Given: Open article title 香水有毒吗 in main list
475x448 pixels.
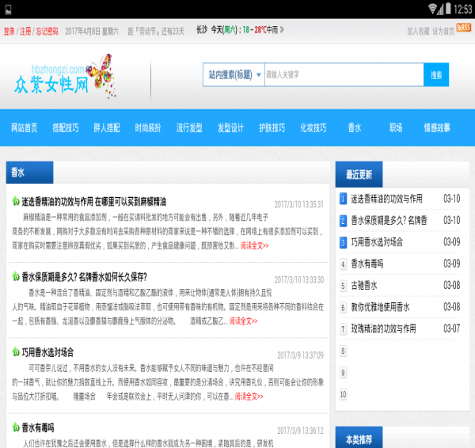Looking at the screenshot, I should 38,427.
